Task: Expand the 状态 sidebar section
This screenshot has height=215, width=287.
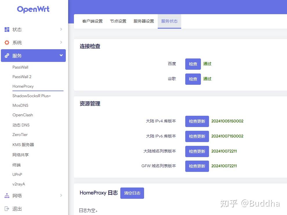Action: coord(33,29)
